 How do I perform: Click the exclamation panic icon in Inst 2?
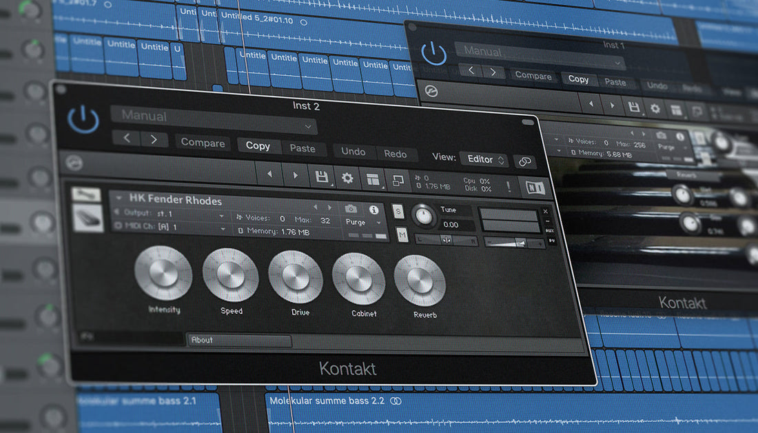click(x=509, y=186)
